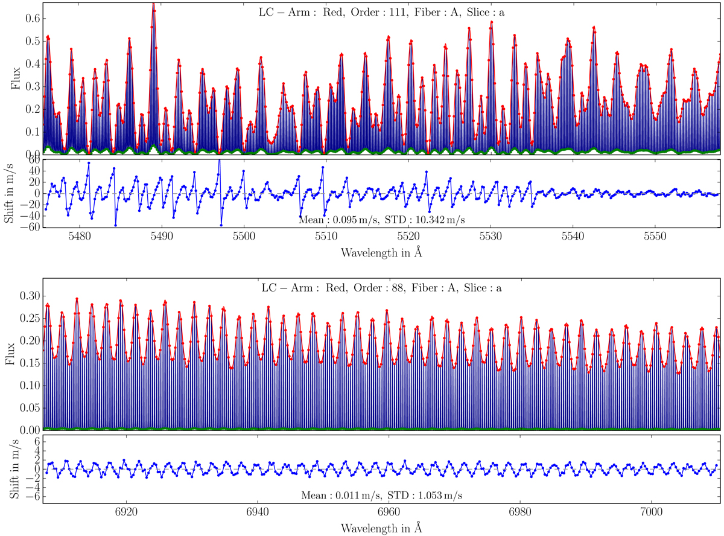Click the 0.30 flux tick label

point(29,296)
